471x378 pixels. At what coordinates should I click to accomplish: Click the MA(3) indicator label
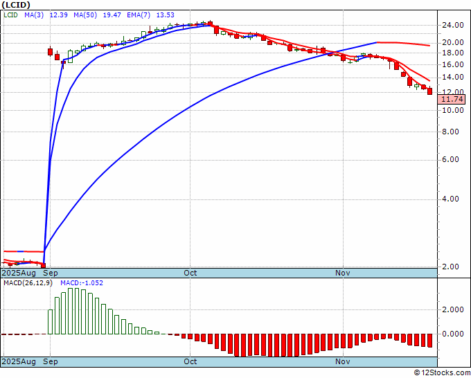34,15
